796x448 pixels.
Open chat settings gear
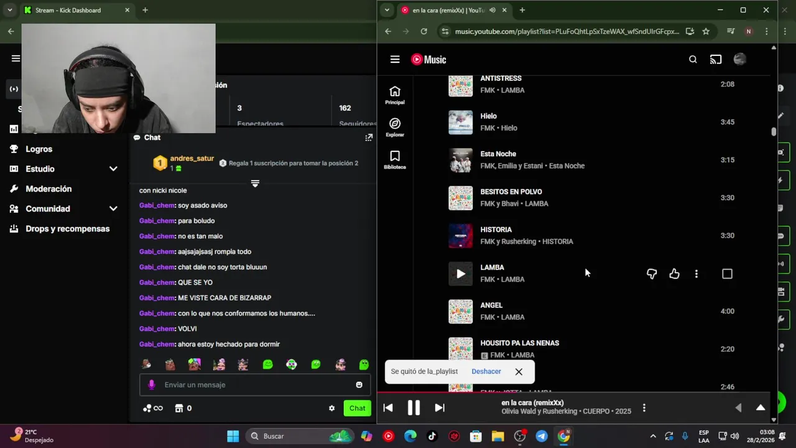[x=331, y=408]
